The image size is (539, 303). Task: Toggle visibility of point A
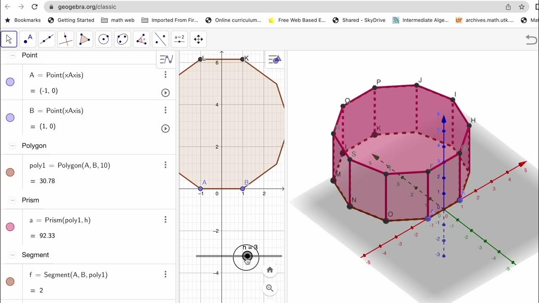pos(10,82)
